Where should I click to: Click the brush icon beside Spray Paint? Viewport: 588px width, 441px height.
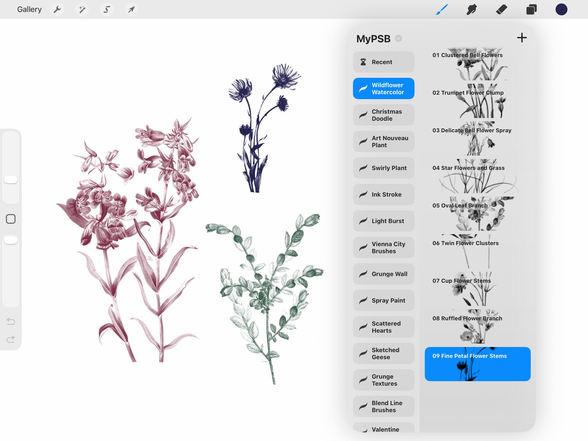click(363, 300)
